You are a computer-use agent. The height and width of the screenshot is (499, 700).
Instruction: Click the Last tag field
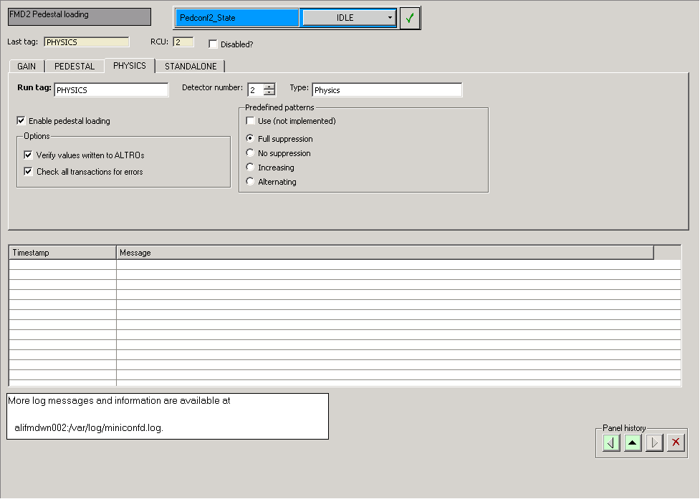(x=87, y=42)
